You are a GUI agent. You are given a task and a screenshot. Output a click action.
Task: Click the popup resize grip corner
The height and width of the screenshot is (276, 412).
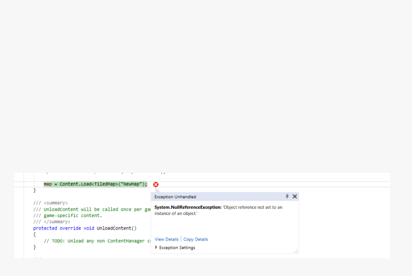point(296,251)
